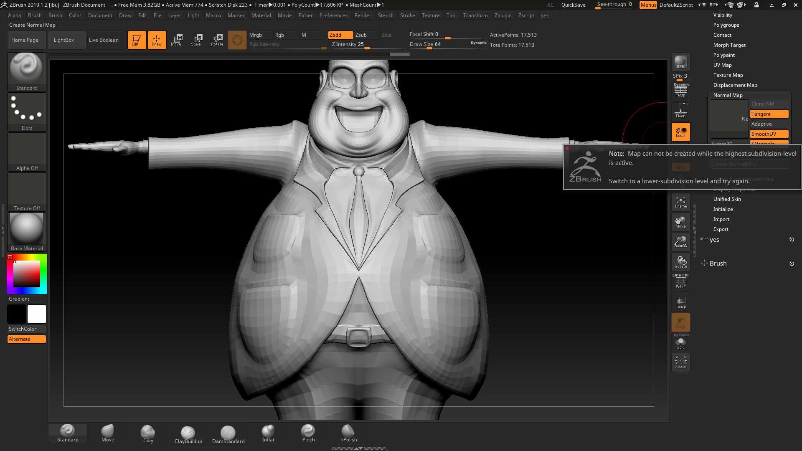
Task: Toggle Adaptive normal map option
Action: tap(769, 124)
